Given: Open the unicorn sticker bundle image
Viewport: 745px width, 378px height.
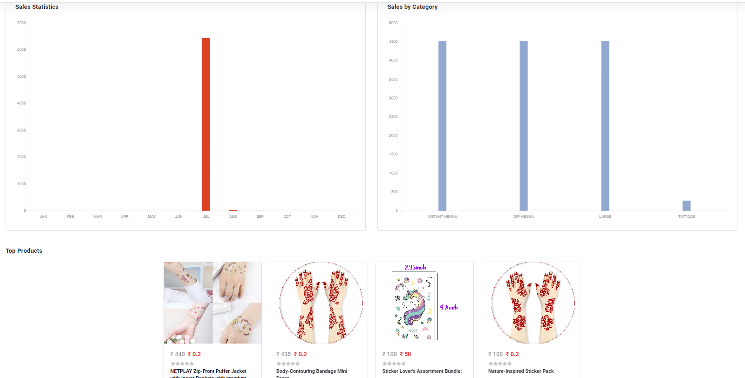Looking at the screenshot, I should click(424, 303).
